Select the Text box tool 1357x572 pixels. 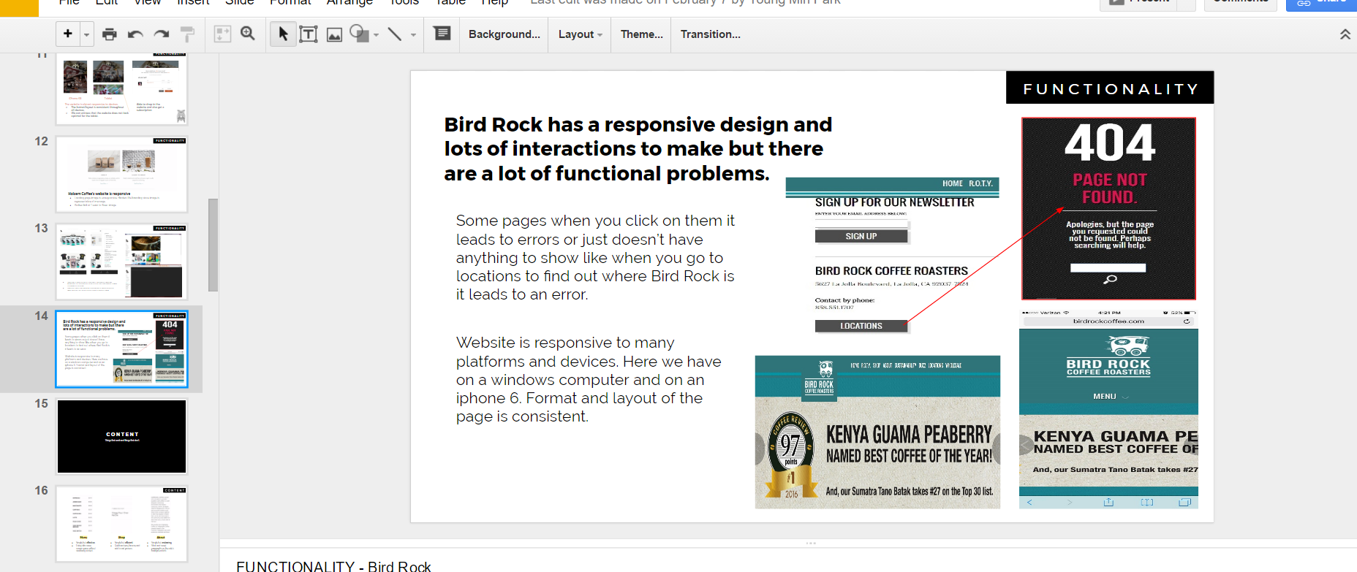point(309,34)
